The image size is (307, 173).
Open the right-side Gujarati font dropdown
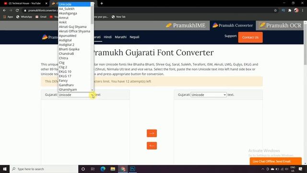coord(209,95)
